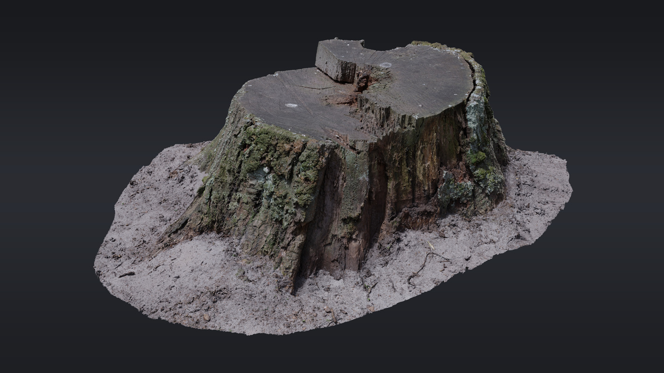The image size is (664, 373).
Task: Select the white spot on left stump top
Action: pos(291,105)
